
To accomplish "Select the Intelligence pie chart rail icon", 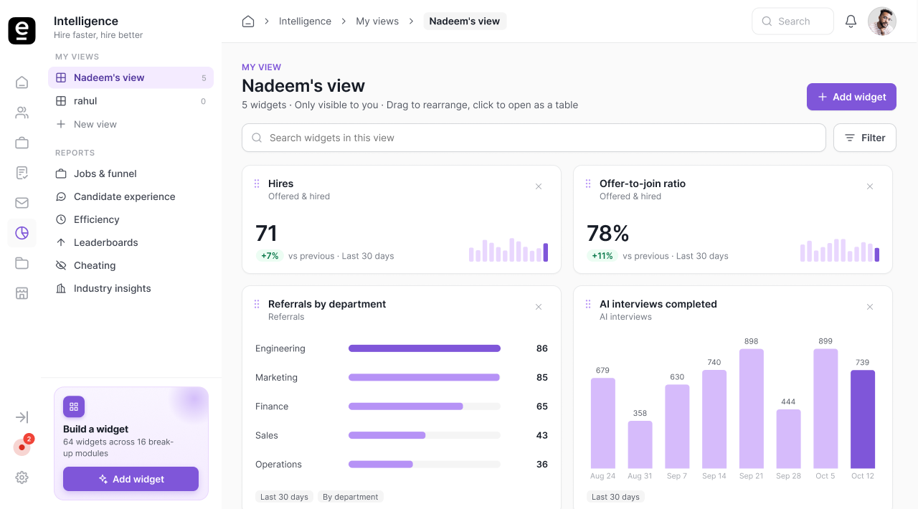I will click(22, 233).
